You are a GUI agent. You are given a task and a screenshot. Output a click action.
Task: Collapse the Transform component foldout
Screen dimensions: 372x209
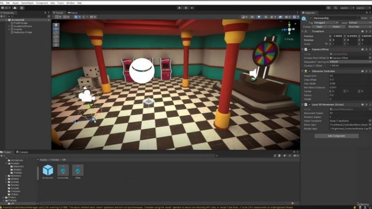(x=302, y=31)
